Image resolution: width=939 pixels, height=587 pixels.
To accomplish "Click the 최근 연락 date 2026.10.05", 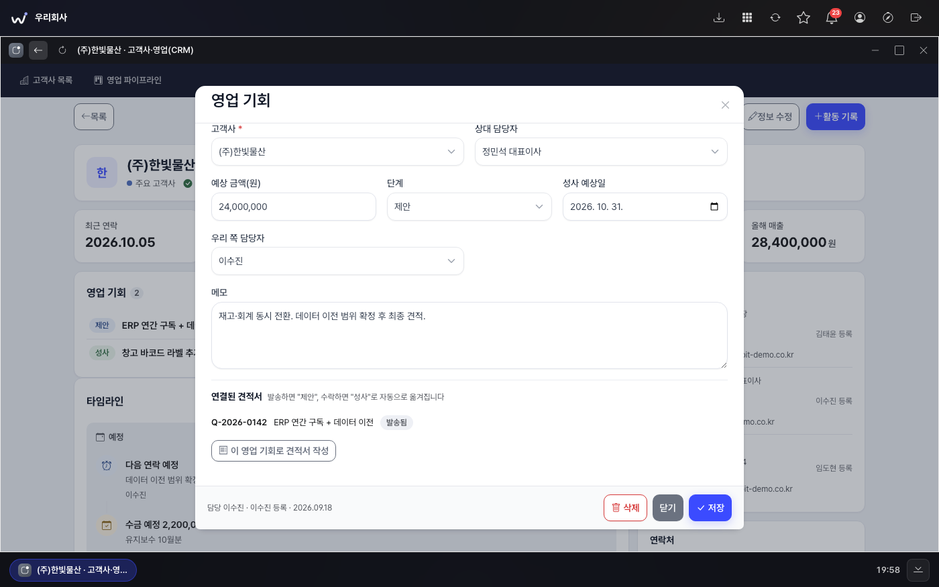I will click(120, 243).
